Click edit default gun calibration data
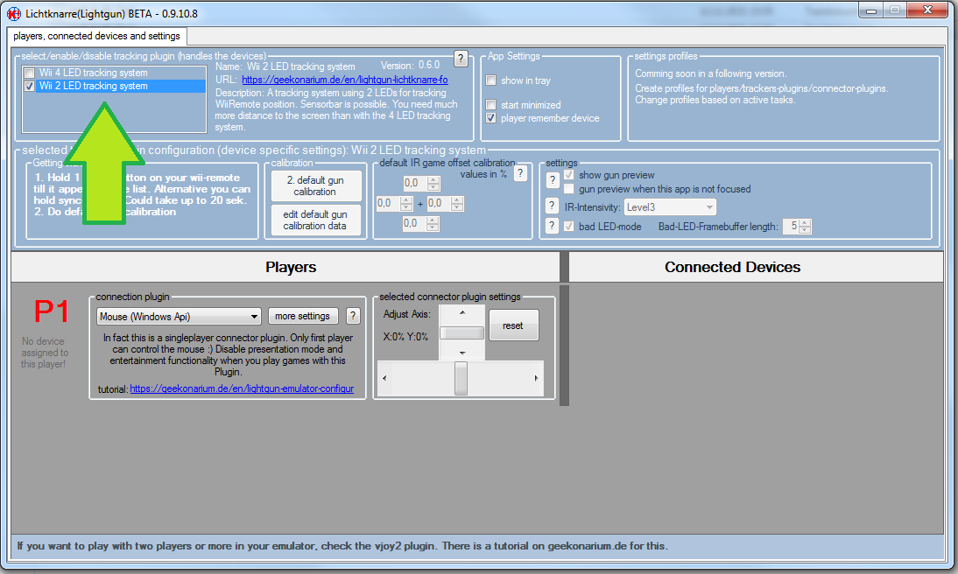 pyautogui.click(x=315, y=220)
